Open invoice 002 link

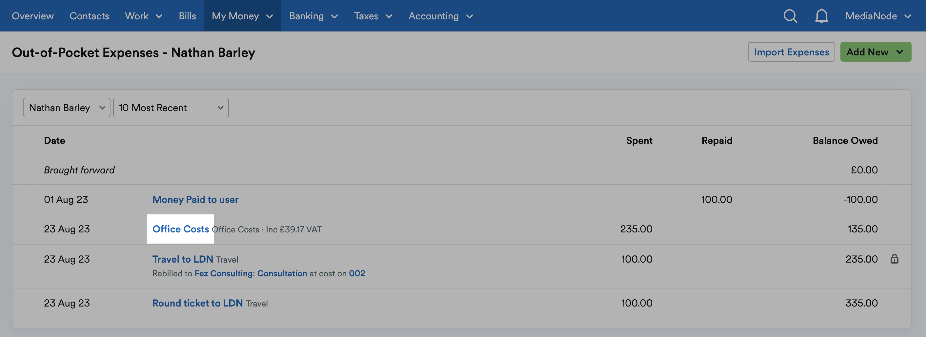pyautogui.click(x=357, y=273)
